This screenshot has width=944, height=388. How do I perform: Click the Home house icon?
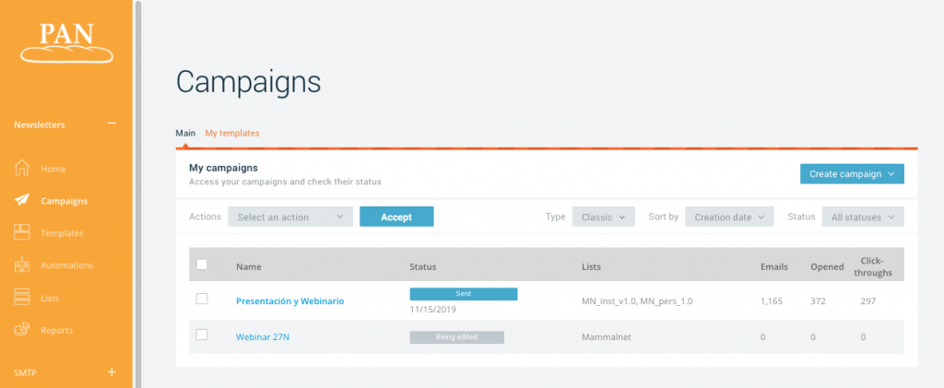pyautogui.click(x=23, y=169)
